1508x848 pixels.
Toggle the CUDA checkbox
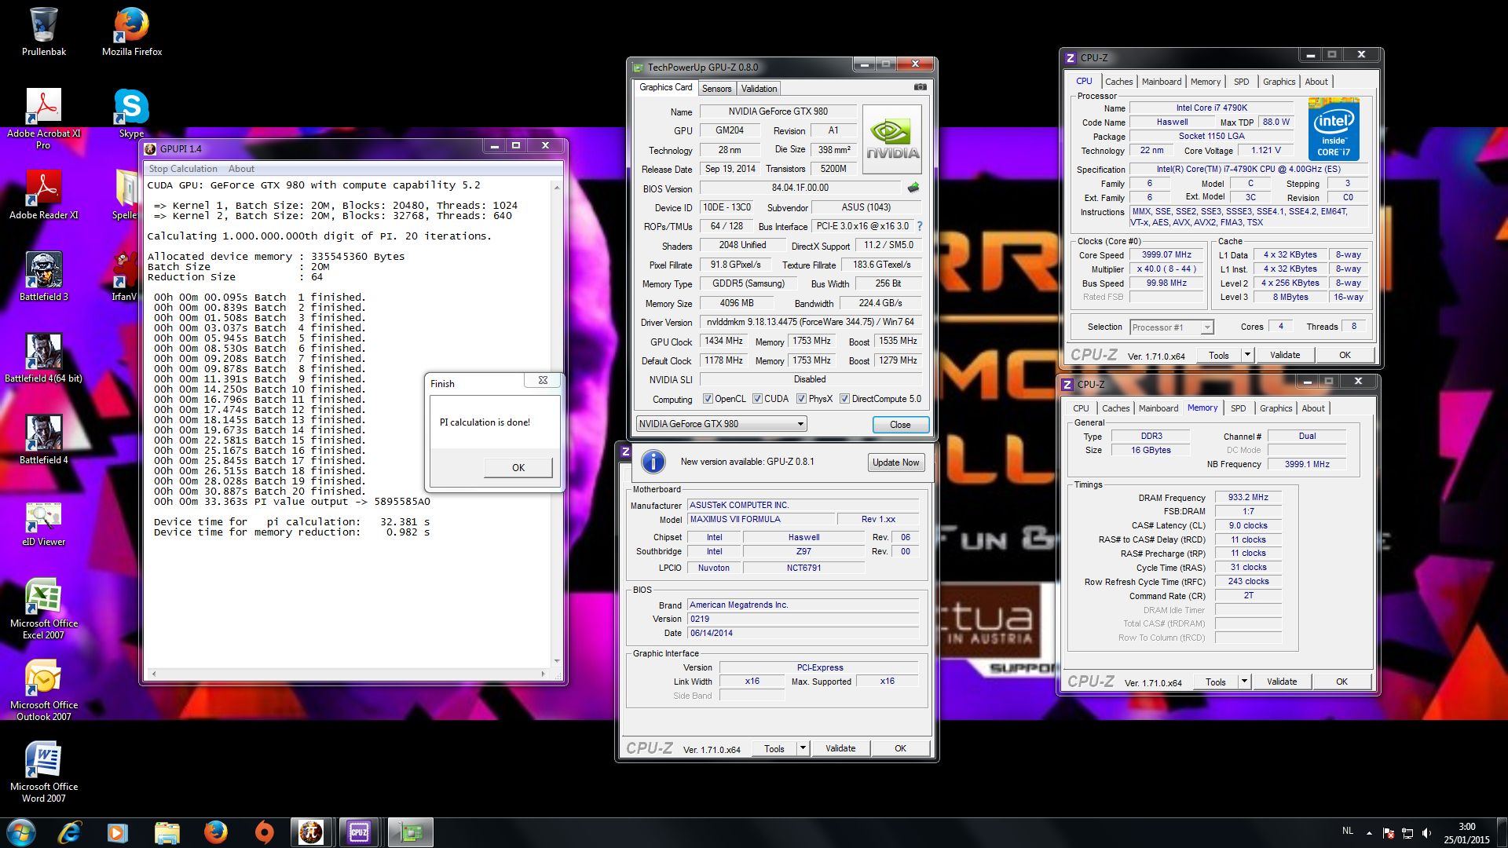coord(757,399)
